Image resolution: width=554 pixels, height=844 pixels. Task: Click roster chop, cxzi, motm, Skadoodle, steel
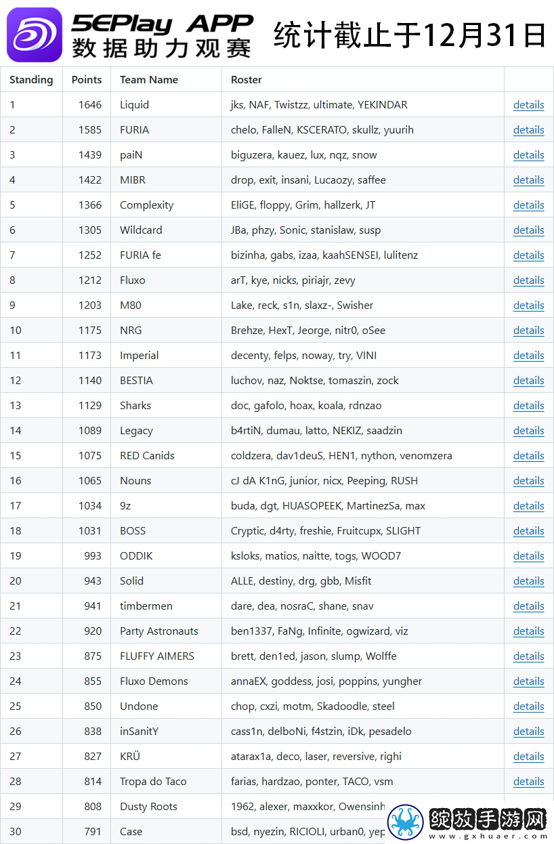click(313, 706)
